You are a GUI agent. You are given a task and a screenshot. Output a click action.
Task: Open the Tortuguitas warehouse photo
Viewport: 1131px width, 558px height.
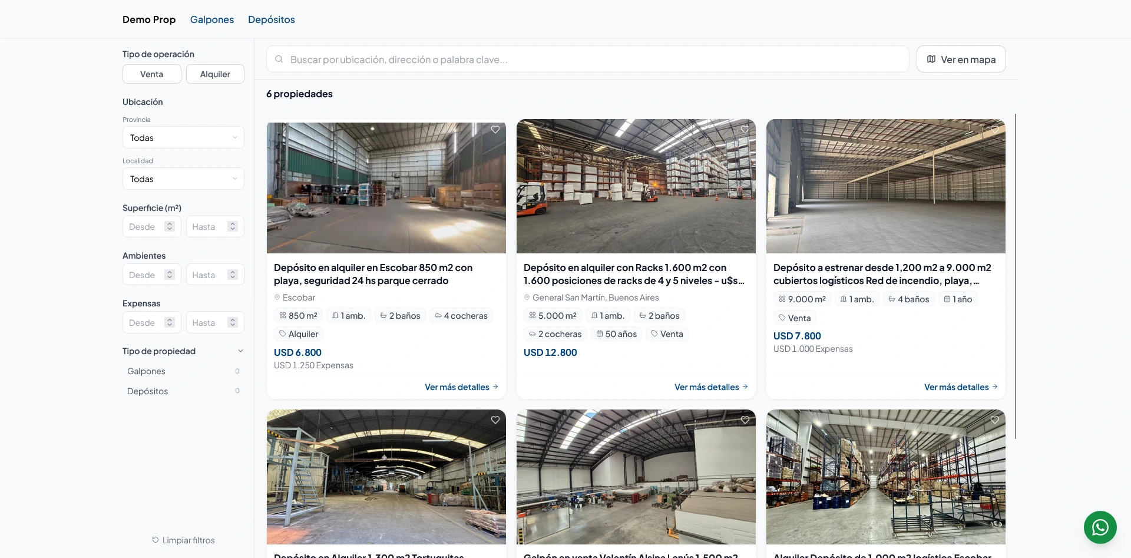click(x=386, y=477)
